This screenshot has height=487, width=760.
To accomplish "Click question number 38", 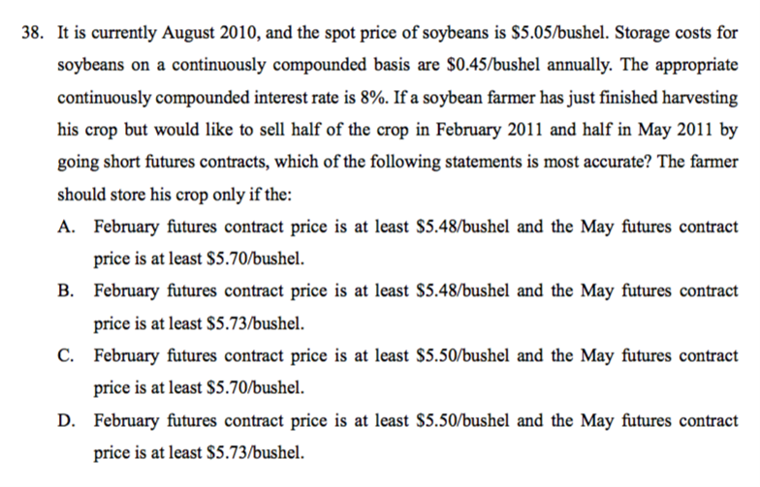I will click(35, 33).
